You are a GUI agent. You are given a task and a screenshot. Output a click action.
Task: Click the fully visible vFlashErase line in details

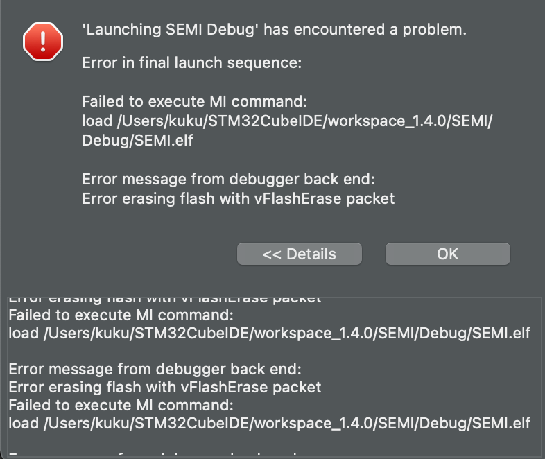point(164,387)
